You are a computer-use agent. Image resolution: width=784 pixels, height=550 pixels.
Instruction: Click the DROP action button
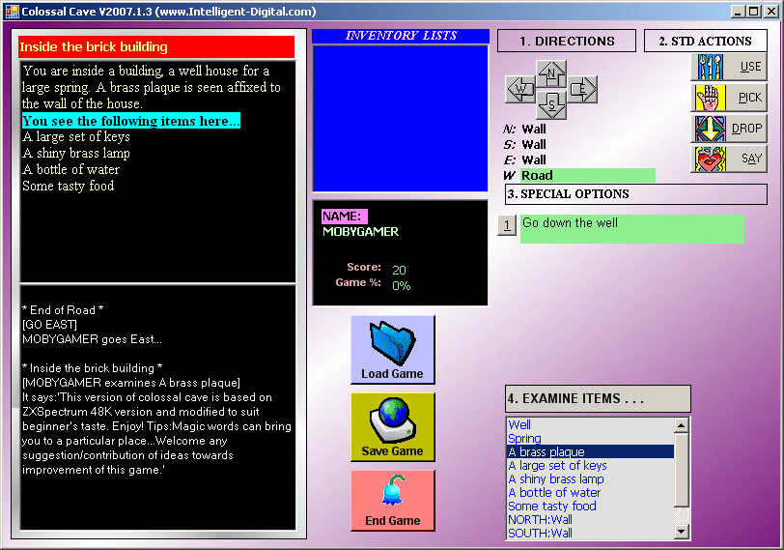click(x=728, y=129)
